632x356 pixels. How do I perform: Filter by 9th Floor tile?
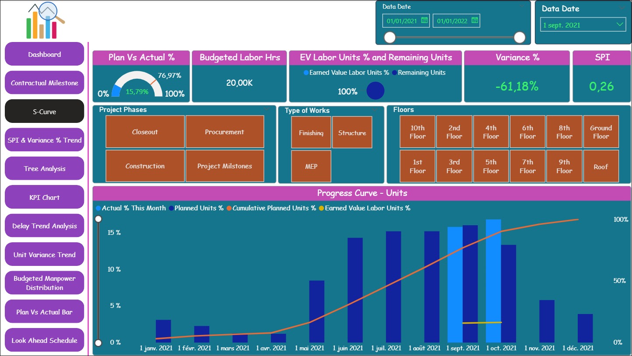[564, 166]
